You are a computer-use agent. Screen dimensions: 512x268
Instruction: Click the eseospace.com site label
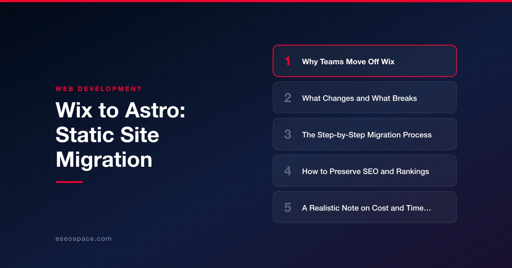[84, 239]
